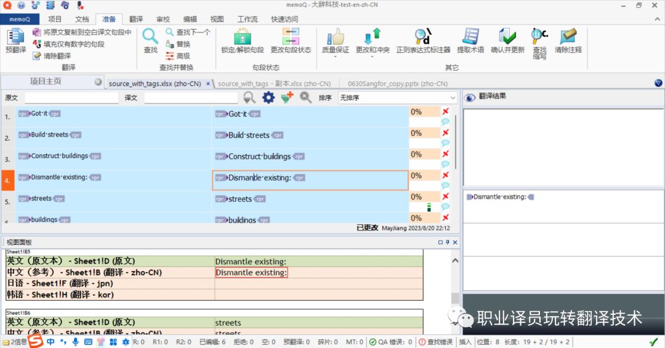665x348 pixels.
Task: Open the 排序 sort dropdown (无排序)
Action: tap(397, 98)
